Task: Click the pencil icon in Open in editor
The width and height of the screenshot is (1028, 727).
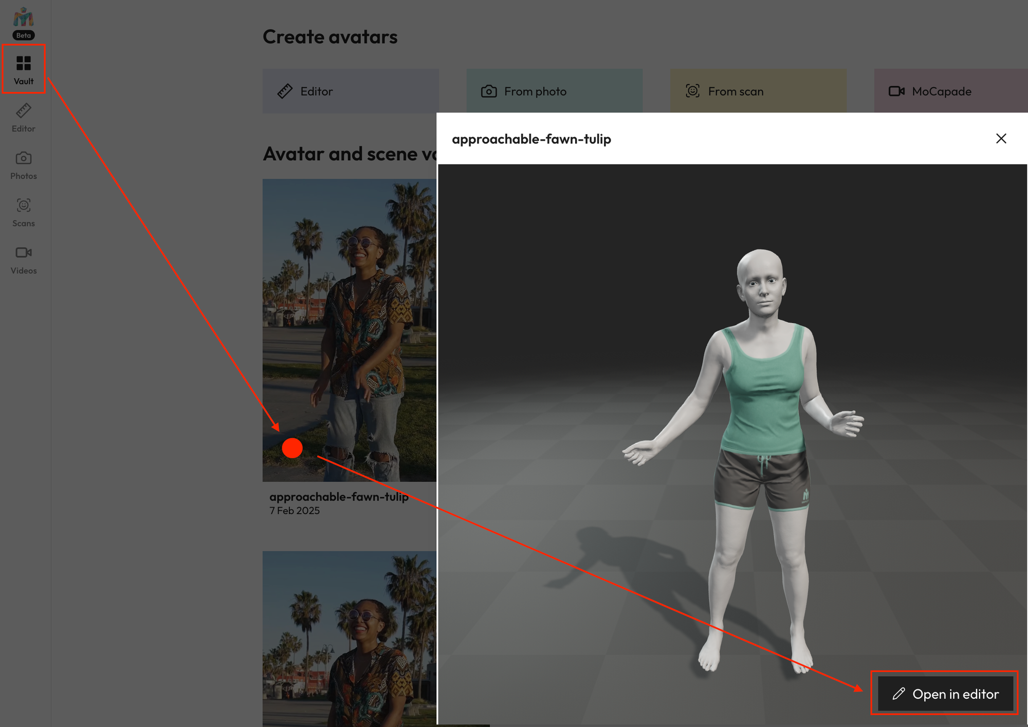Action: [x=898, y=694]
